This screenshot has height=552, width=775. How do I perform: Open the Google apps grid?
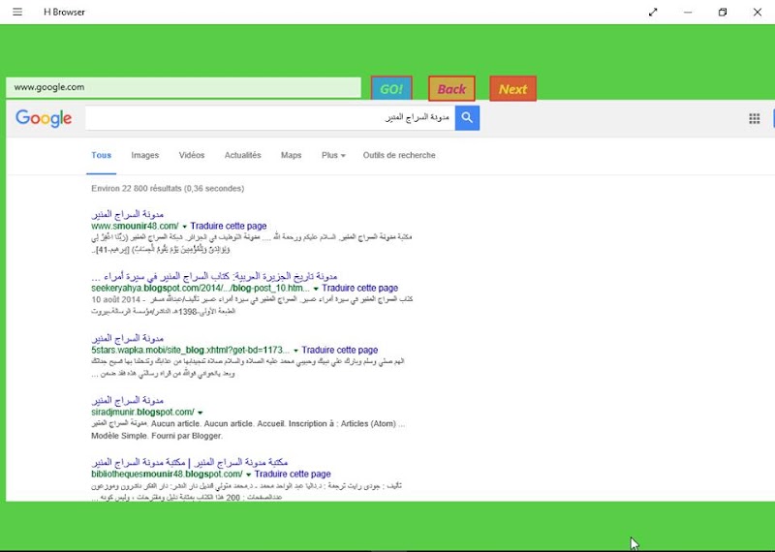coord(755,118)
